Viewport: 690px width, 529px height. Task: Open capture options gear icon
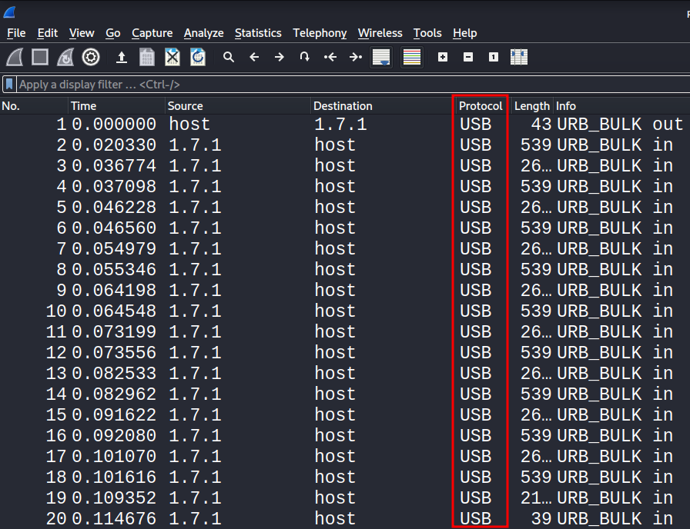[91, 57]
